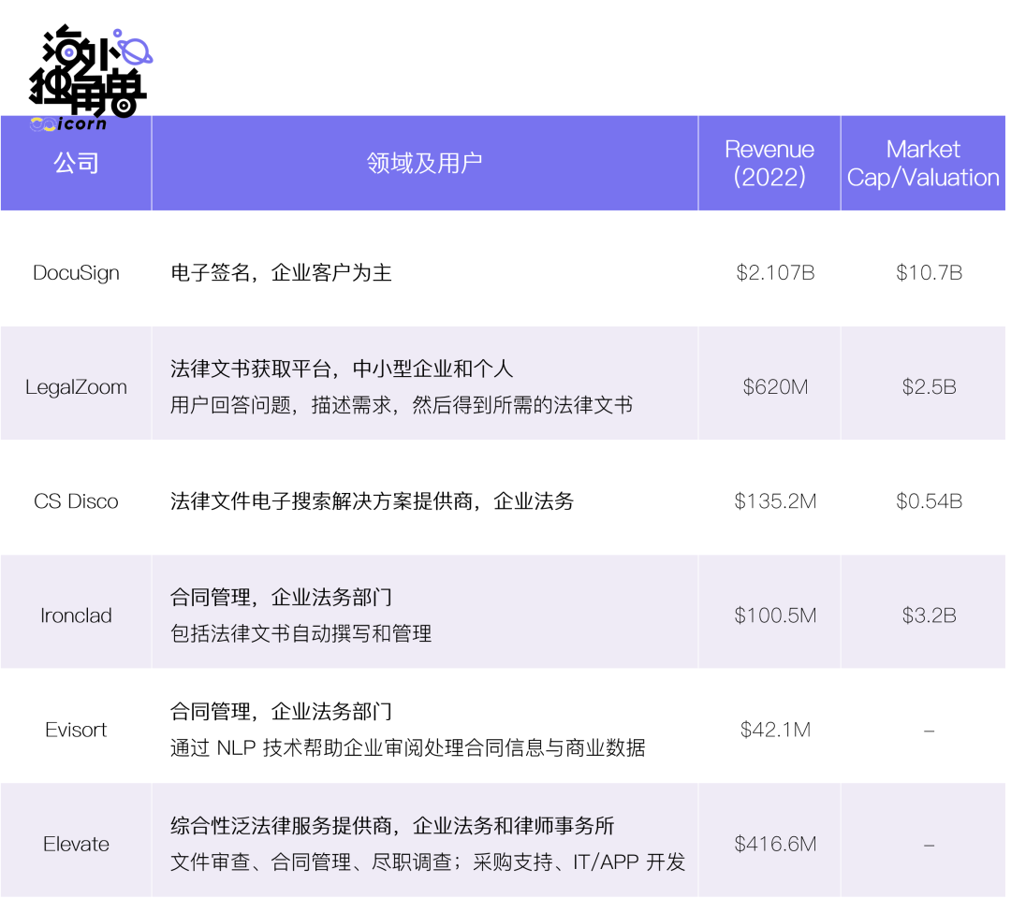1011x898 pixels.
Task: Click the NLP 技术 description line for Evisort
Action: click(407, 748)
